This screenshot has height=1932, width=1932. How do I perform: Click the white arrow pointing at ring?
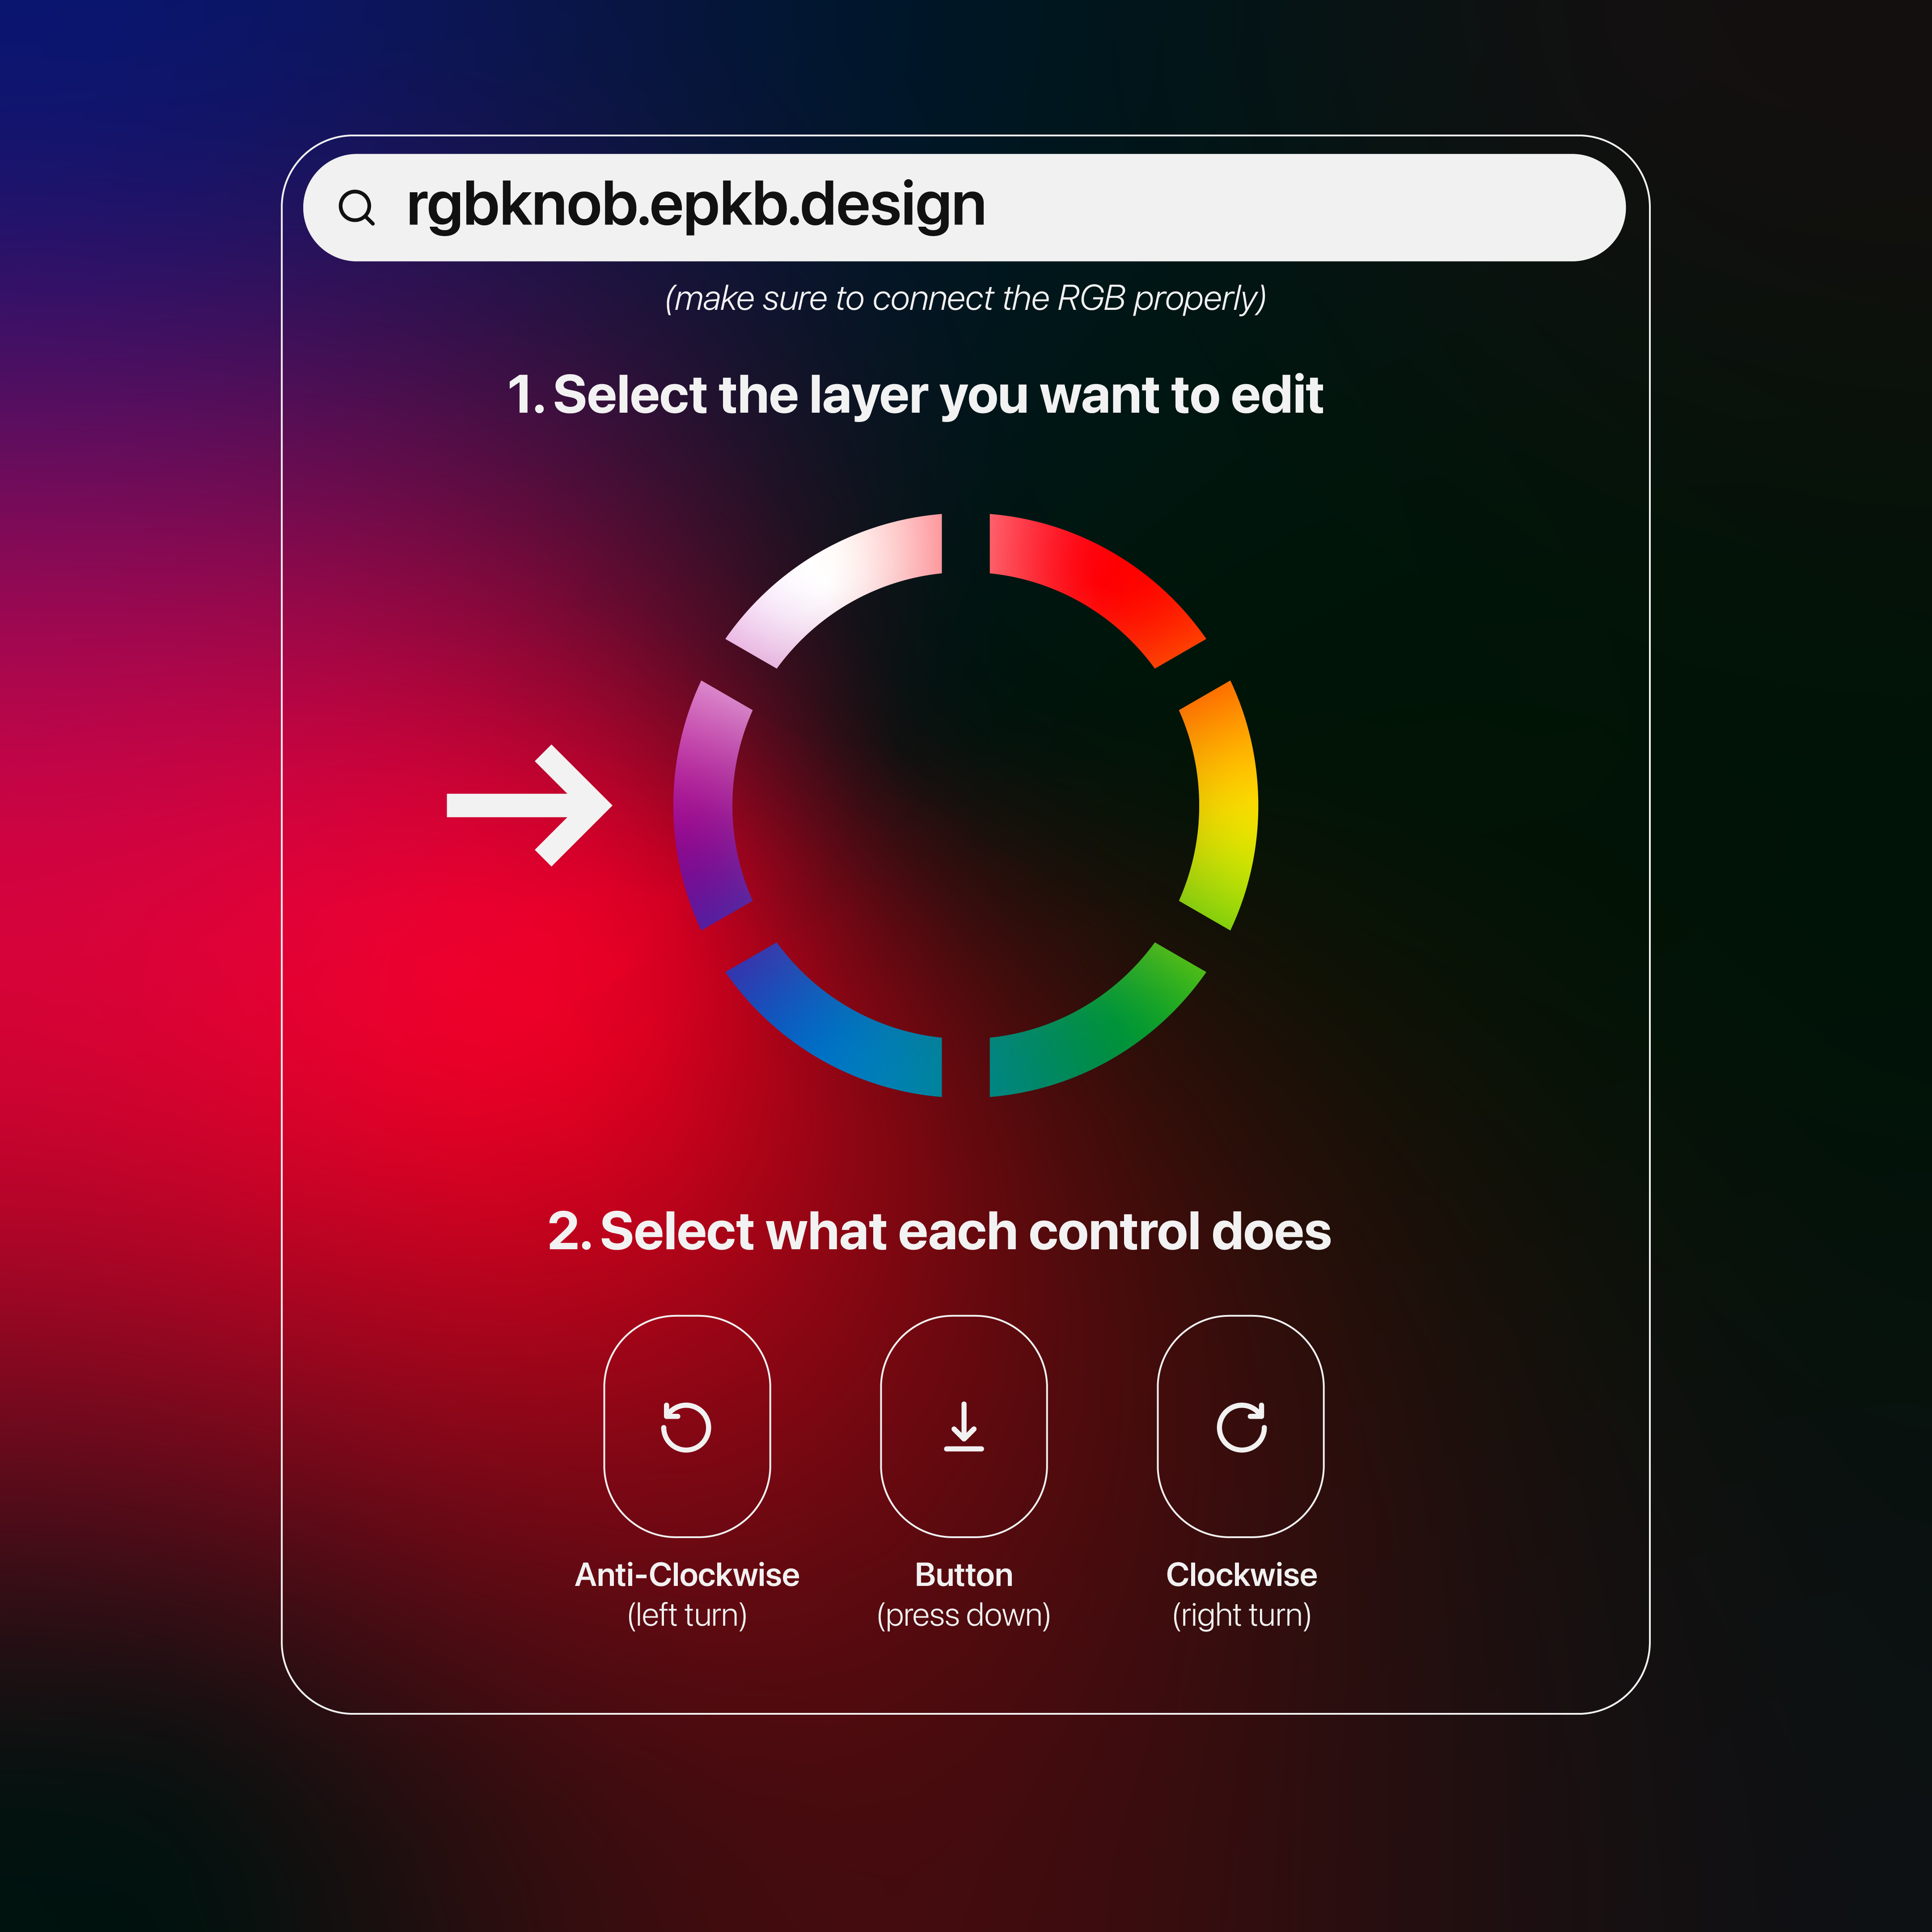click(x=529, y=805)
